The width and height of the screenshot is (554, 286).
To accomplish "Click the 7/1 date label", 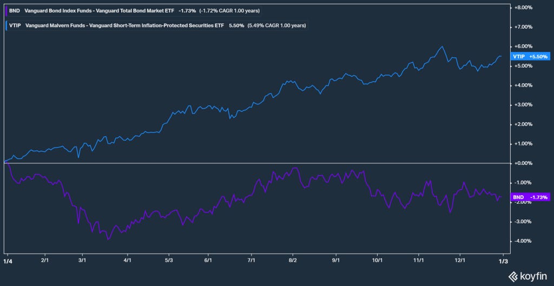I will (251, 260).
